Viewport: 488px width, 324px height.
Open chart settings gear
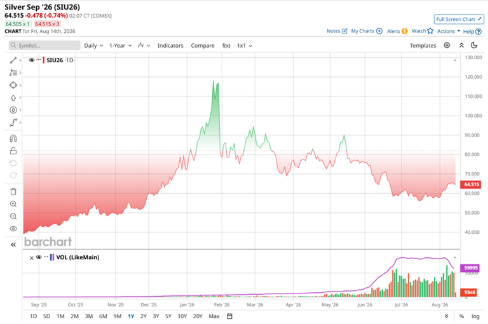447,45
